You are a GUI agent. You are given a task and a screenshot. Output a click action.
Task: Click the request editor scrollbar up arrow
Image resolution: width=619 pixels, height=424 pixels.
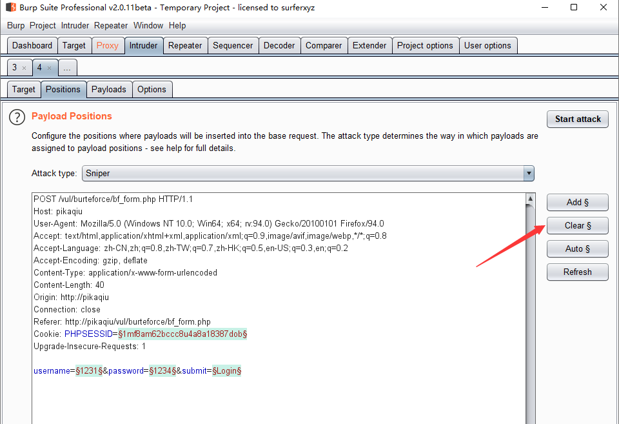coord(531,199)
